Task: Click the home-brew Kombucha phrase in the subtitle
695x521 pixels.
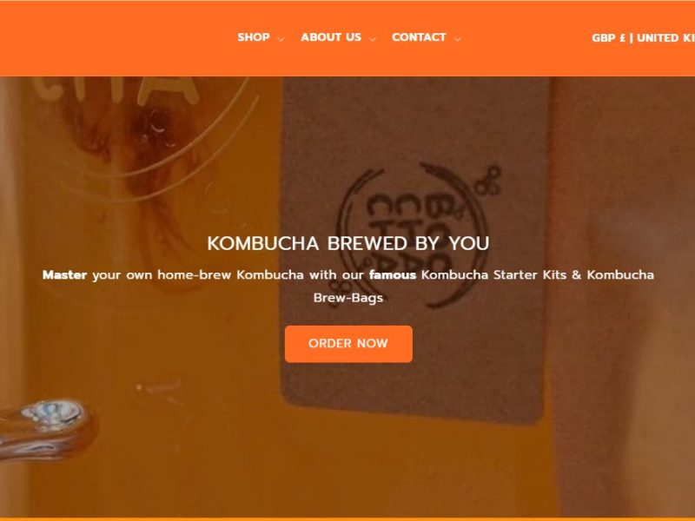Action: coord(230,274)
